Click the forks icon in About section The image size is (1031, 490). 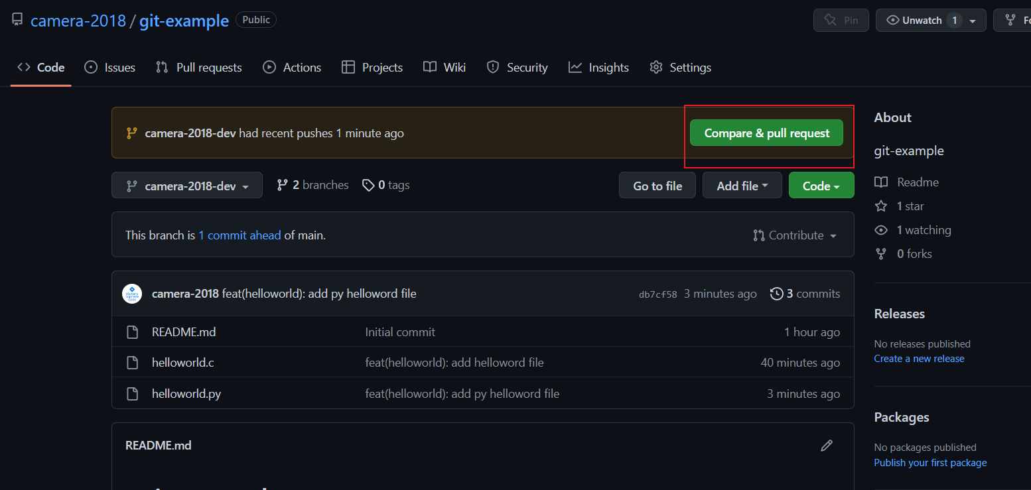point(881,254)
